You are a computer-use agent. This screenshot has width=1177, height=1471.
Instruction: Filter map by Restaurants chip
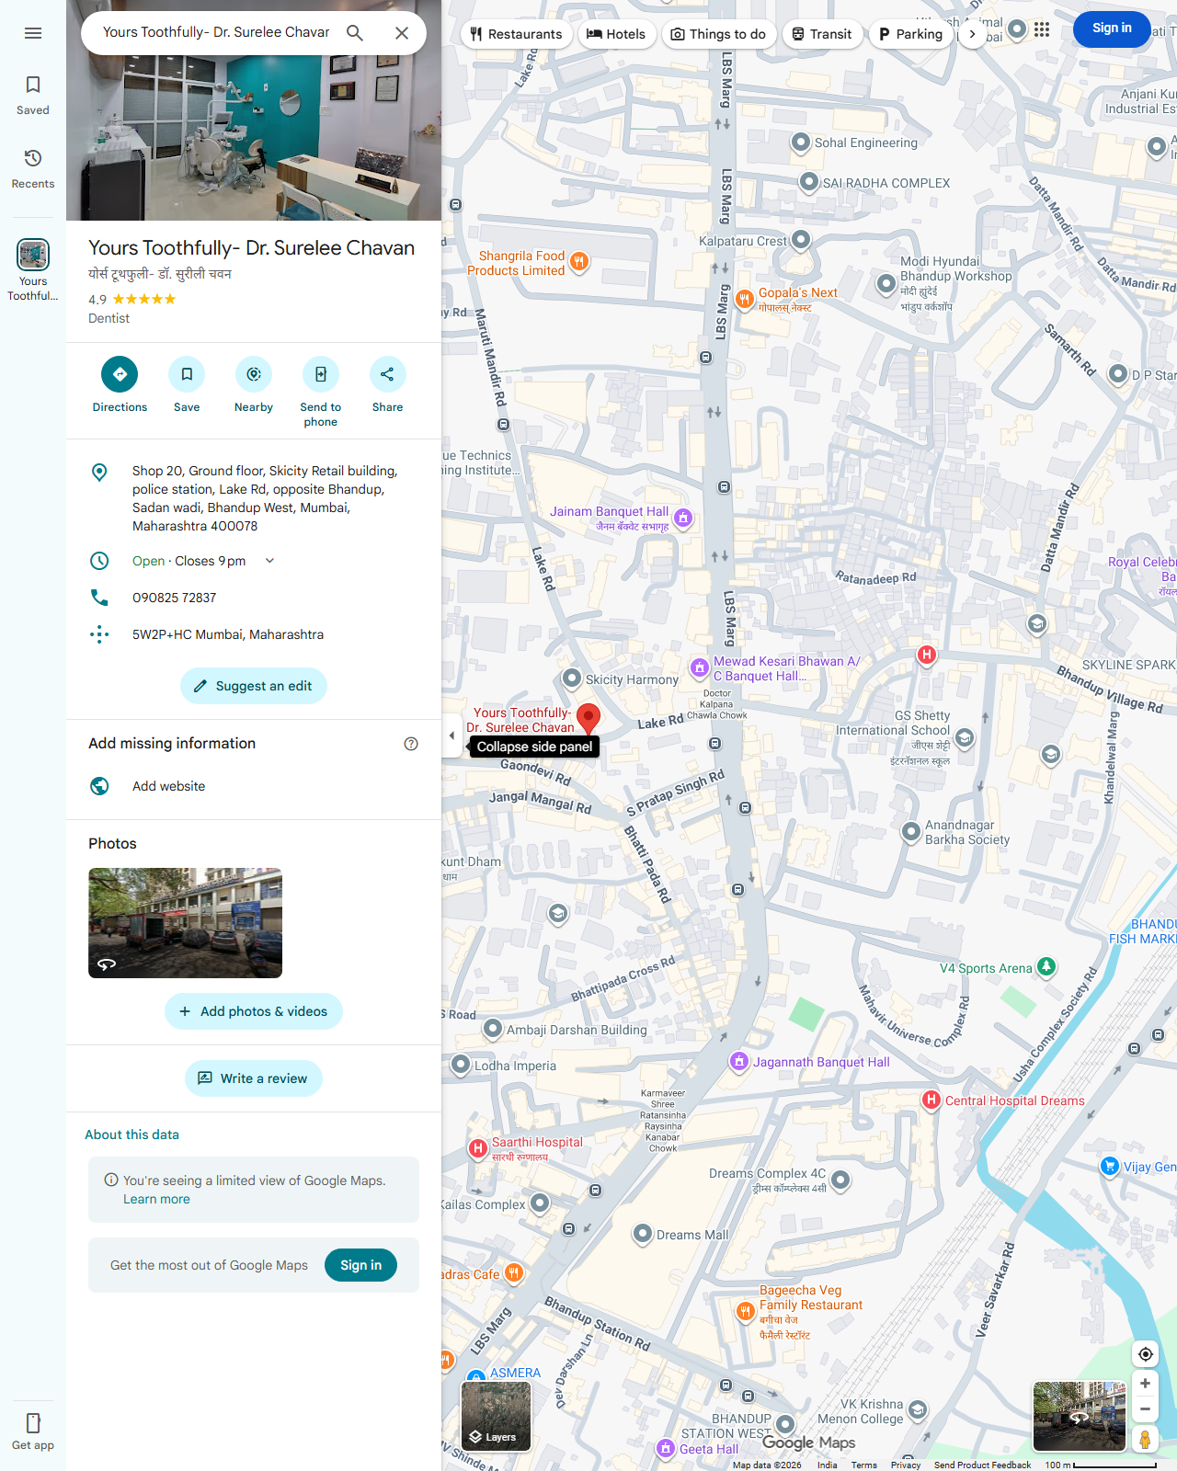(517, 34)
